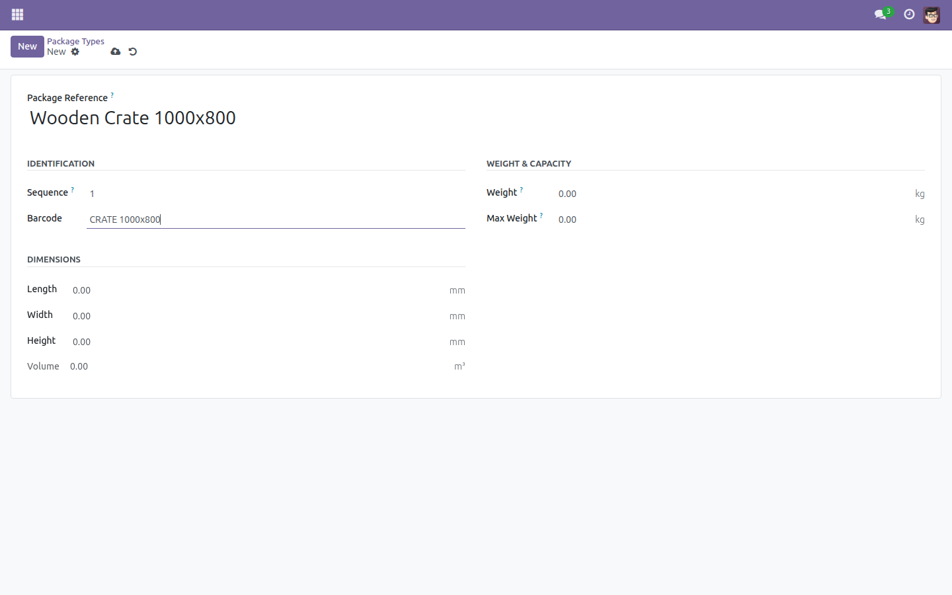Select the Height value field
Viewport: 952px width, 595px height.
click(257, 342)
